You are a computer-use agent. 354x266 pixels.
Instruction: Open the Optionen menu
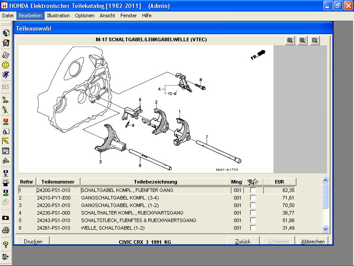click(85, 16)
